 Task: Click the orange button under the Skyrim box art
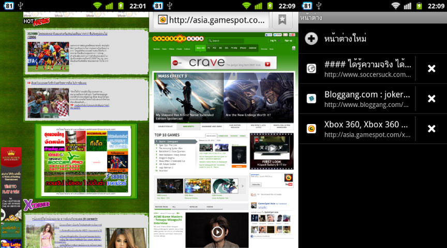point(239,166)
